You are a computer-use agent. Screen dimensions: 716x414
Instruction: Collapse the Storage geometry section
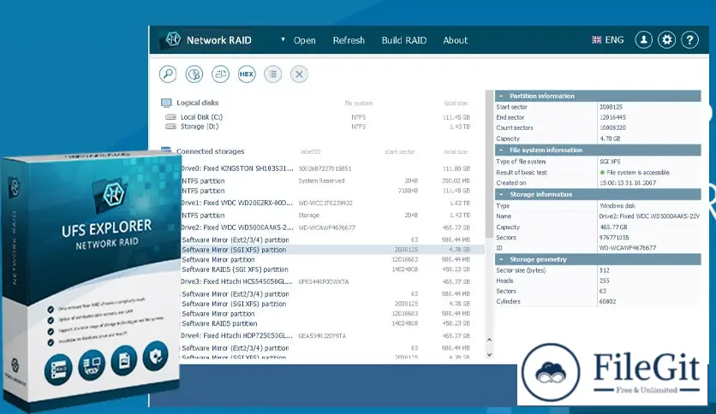click(x=501, y=259)
